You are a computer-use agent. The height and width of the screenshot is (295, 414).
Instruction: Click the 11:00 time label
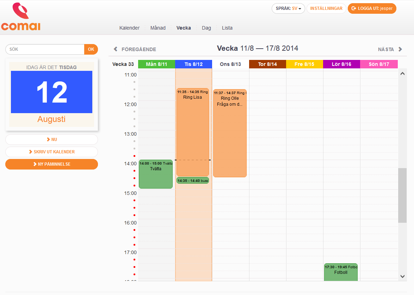point(130,75)
